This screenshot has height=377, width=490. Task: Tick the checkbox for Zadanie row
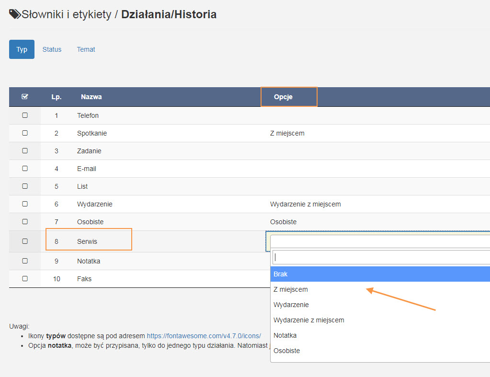click(x=25, y=151)
